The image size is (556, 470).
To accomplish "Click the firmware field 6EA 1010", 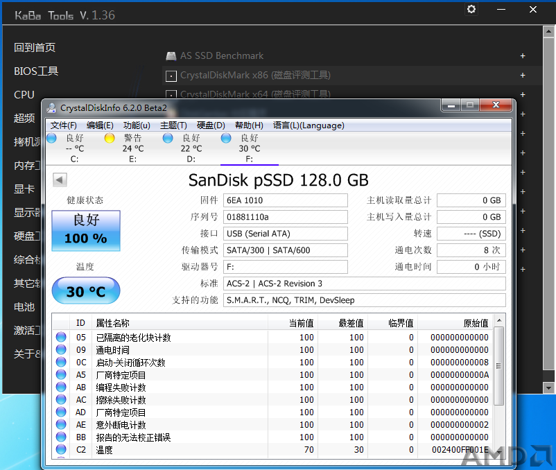I will click(286, 200).
